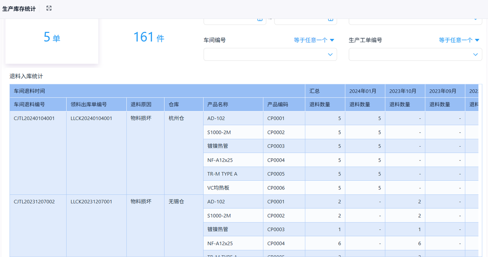Image resolution: width=488 pixels, height=257 pixels.
Task: Click the 杭州仓 warehouse cell
Action: click(x=176, y=119)
